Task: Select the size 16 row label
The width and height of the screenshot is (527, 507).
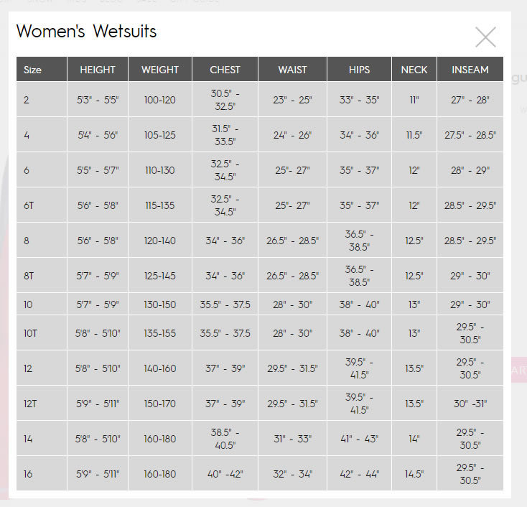Action: (x=28, y=474)
